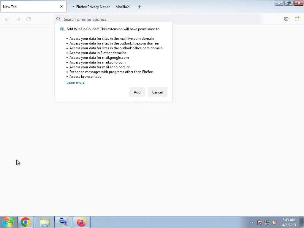
Task: Click the 'Access your data for mail.zoho.com.cn' line
Action: pos(100,67)
